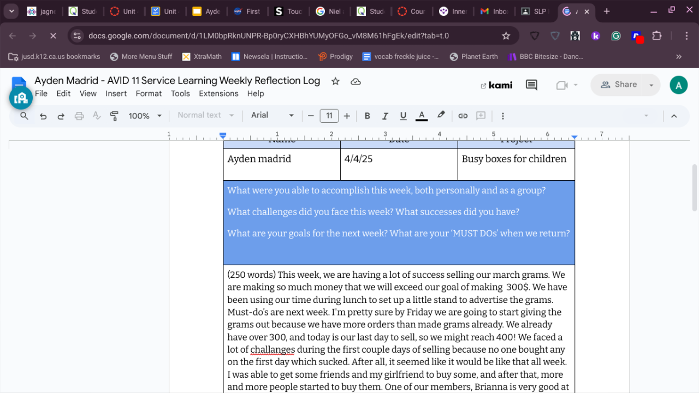
Task: Toggle underline formatting
Action: tap(403, 116)
